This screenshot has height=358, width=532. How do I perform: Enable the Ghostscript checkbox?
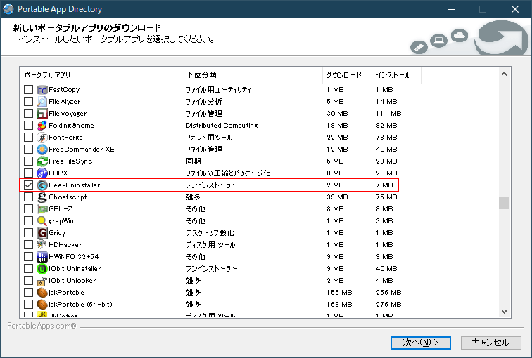click(28, 197)
